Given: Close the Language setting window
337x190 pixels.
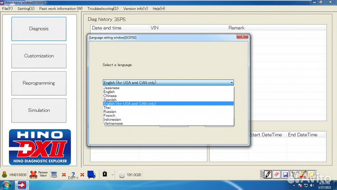Looking at the screenshot, I should tap(242, 37).
